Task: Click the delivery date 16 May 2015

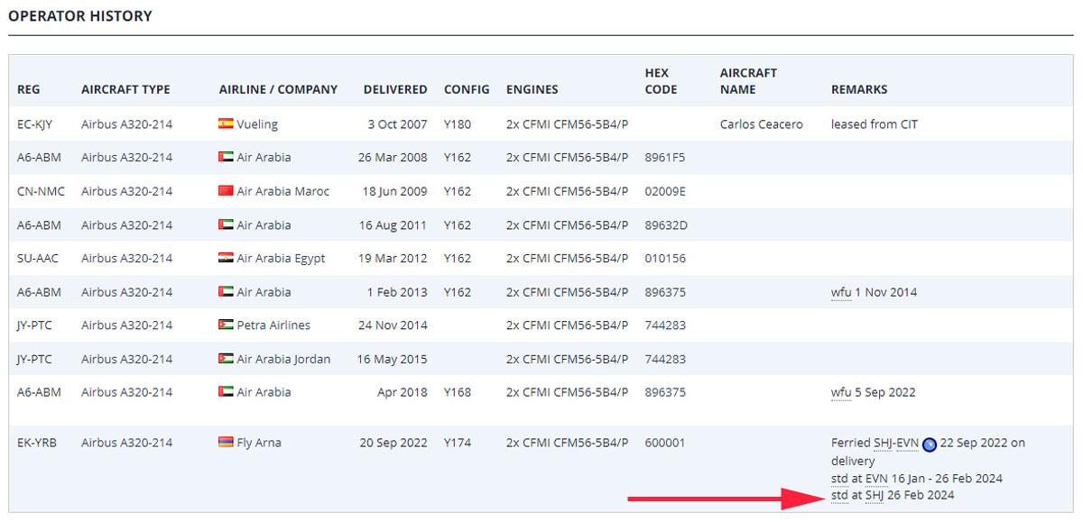Action: pyautogui.click(x=393, y=359)
